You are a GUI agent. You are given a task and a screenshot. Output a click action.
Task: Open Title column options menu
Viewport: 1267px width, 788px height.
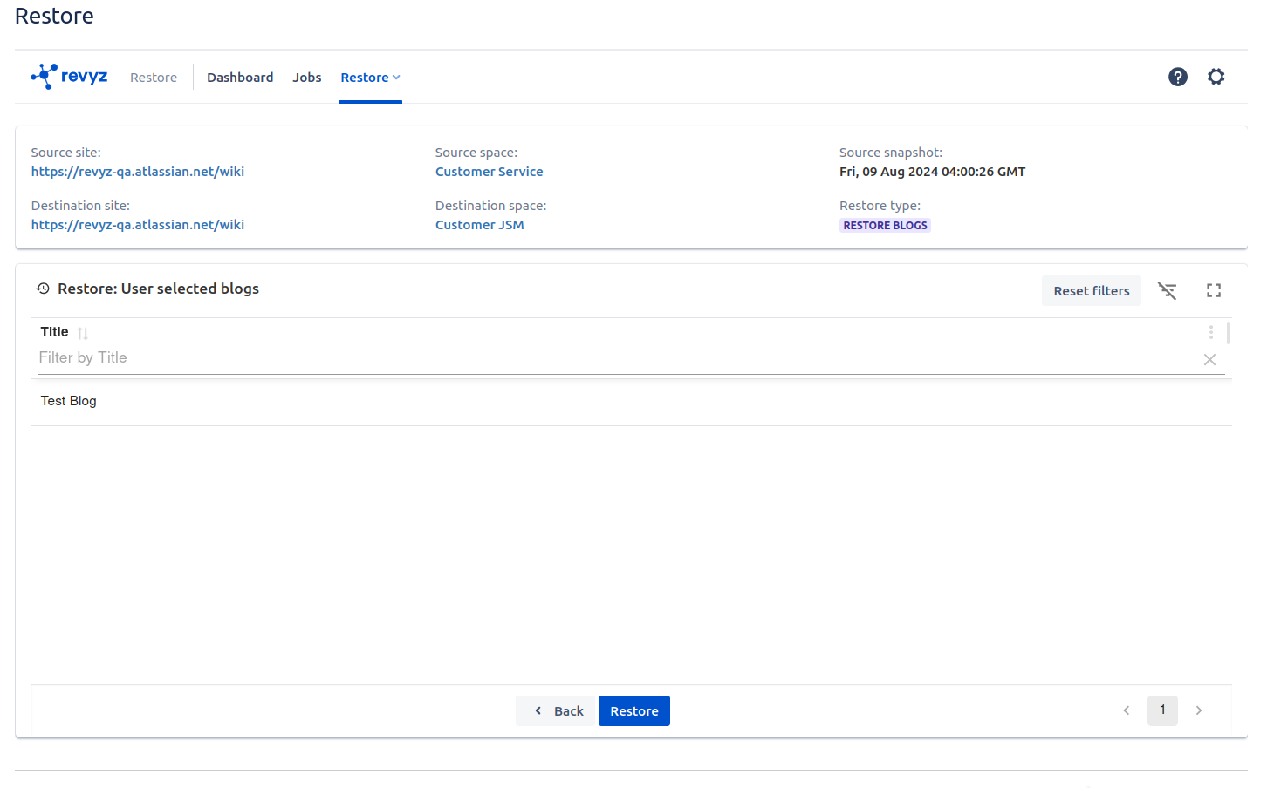1210,332
